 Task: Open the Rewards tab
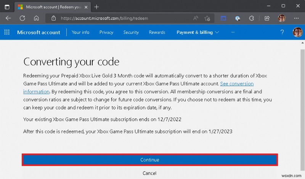(157, 32)
